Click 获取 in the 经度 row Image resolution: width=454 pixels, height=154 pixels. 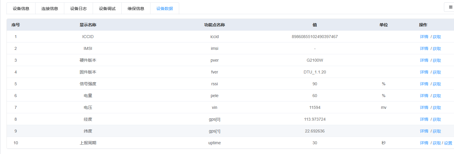437,119
